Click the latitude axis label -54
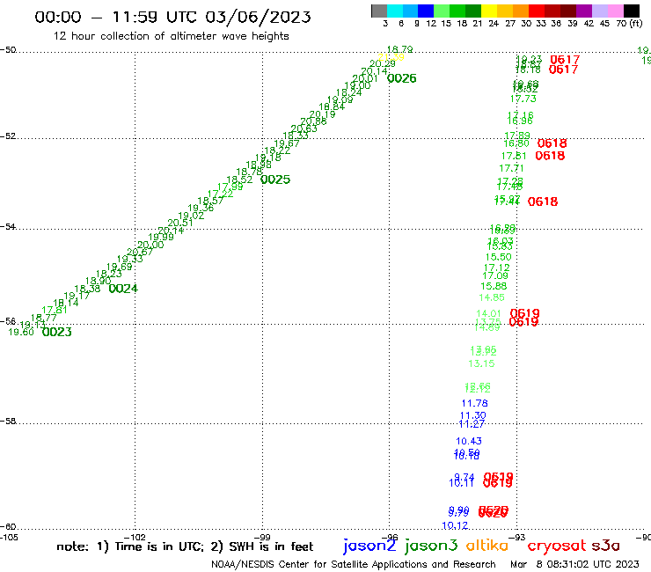Screen dimensions: 651x572 coord(8,227)
